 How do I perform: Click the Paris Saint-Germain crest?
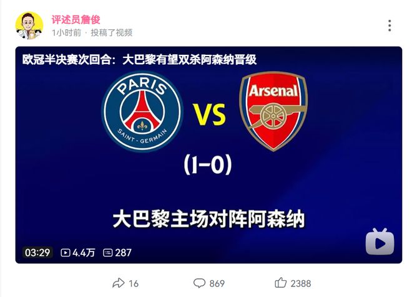142,111
